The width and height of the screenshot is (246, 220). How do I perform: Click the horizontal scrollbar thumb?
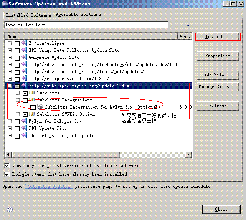(66, 155)
